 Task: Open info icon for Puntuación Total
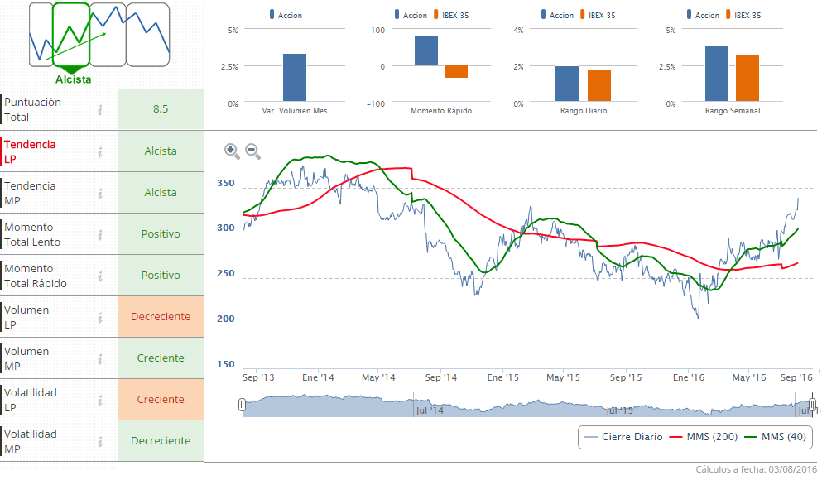coord(100,109)
